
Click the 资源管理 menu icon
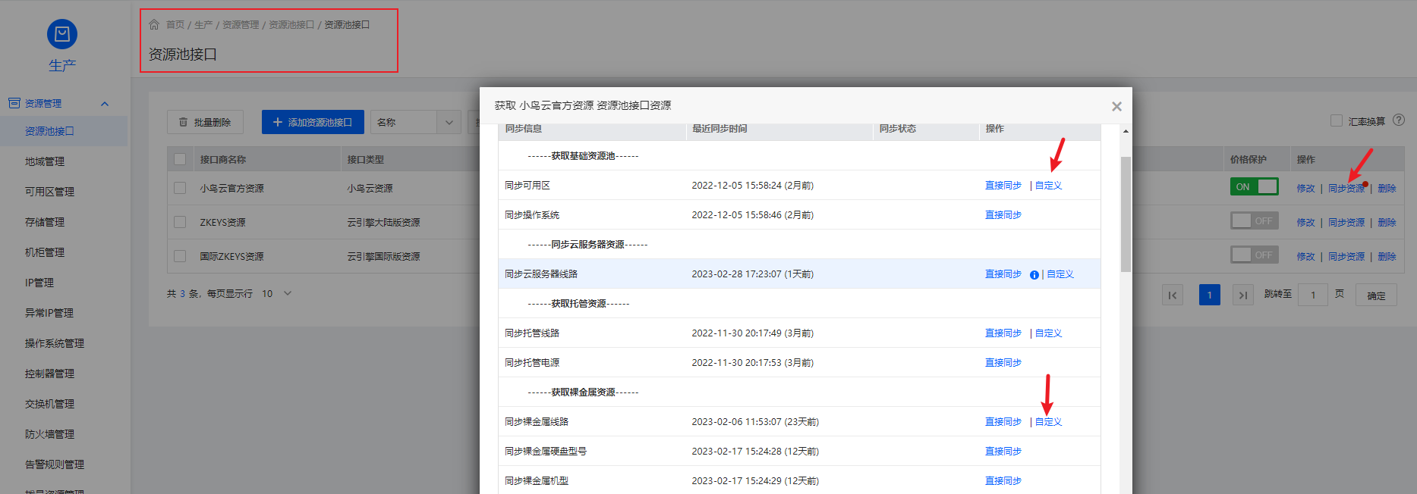(14, 103)
